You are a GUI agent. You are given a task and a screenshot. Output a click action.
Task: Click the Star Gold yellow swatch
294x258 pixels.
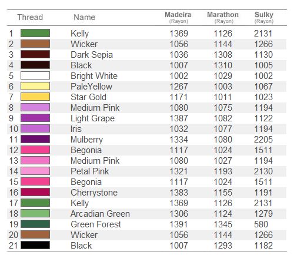tap(35, 97)
